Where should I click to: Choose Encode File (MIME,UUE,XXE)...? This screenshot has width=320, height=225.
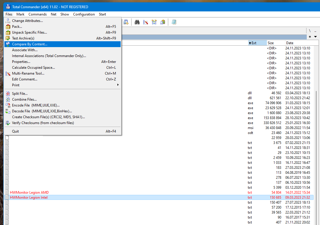(63, 105)
